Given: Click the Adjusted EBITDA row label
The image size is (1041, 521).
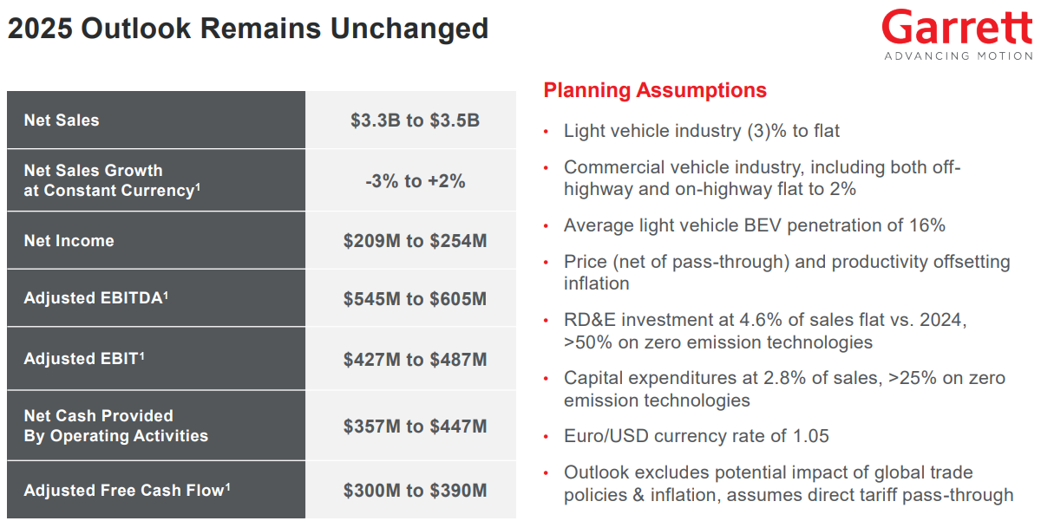Looking at the screenshot, I should [x=96, y=298].
